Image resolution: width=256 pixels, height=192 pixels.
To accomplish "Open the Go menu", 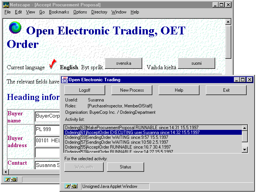I will [x=42, y=12].
